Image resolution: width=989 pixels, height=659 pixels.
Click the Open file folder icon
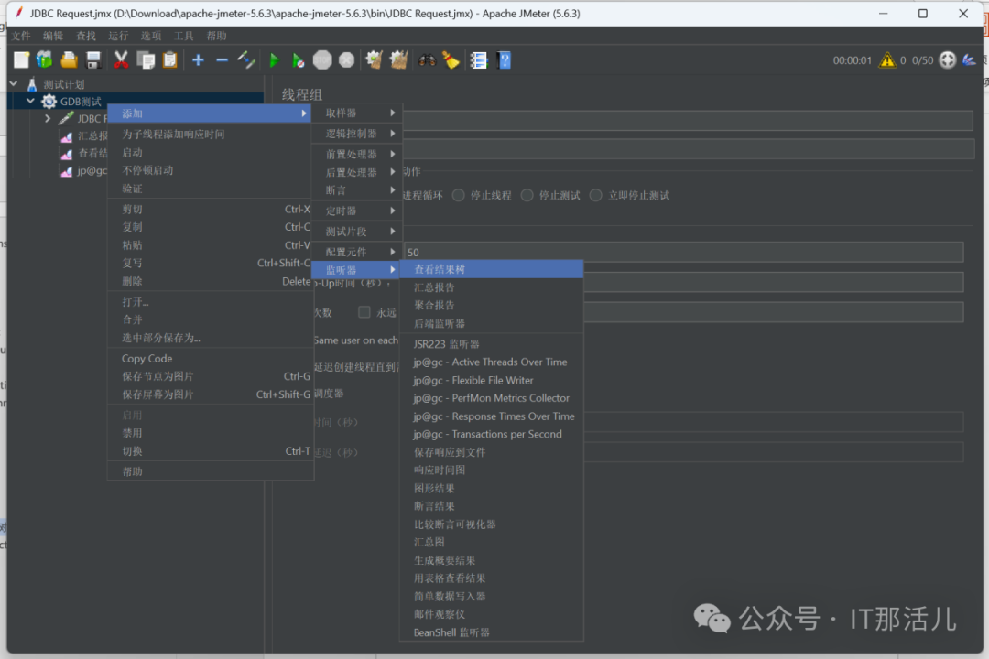[69, 59]
